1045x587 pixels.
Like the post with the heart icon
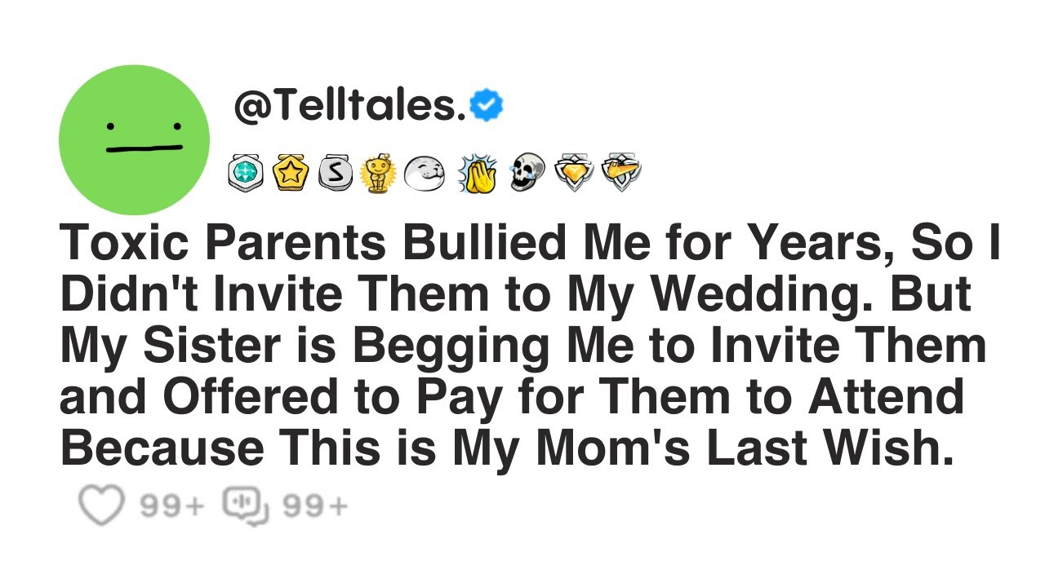tap(101, 505)
